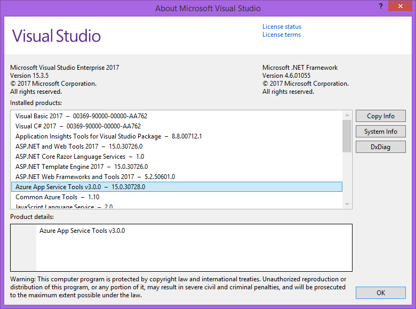Click Version 4.6.01055 text
Screen dimensions: 416x309
tap(286, 76)
